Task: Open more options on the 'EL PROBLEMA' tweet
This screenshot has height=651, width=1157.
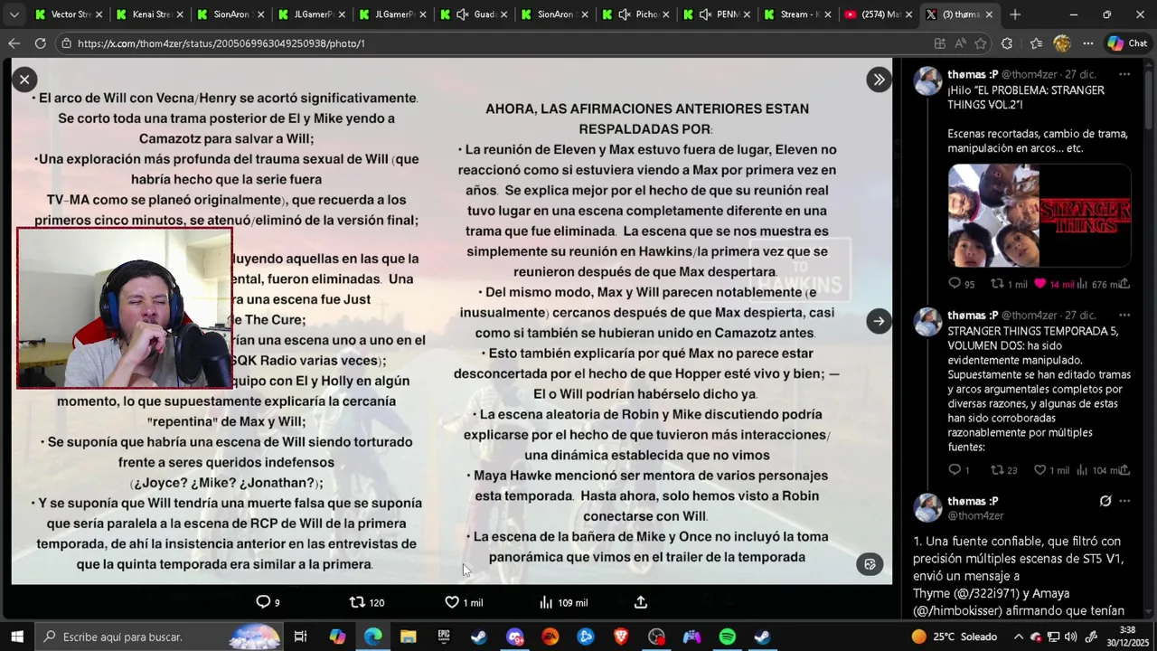Action: (1124, 74)
